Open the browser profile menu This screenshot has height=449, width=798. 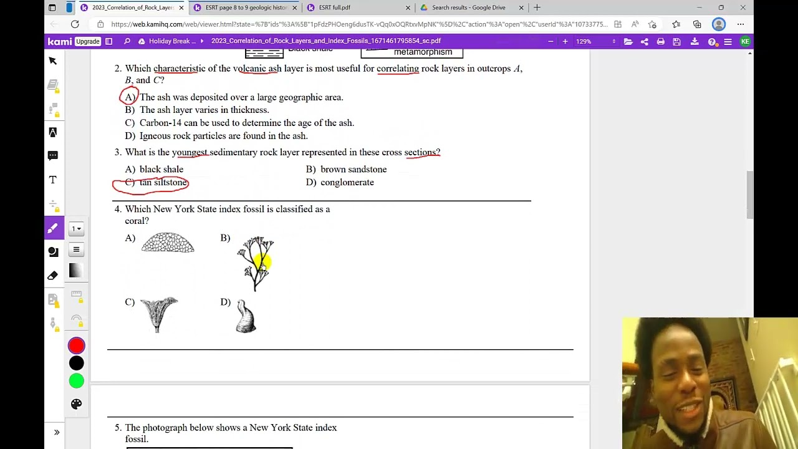(x=719, y=24)
